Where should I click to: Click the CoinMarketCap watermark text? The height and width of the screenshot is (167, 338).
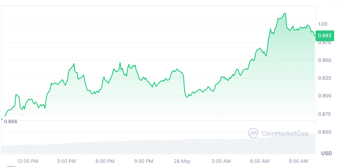(284, 133)
